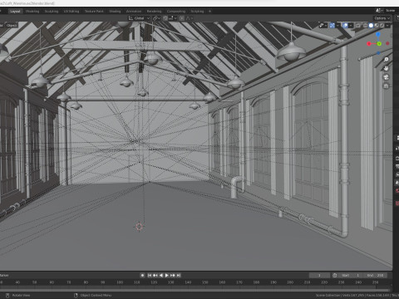This screenshot has width=399, height=299.
Task: Toggle X-ray mode
Action: click(358, 26)
